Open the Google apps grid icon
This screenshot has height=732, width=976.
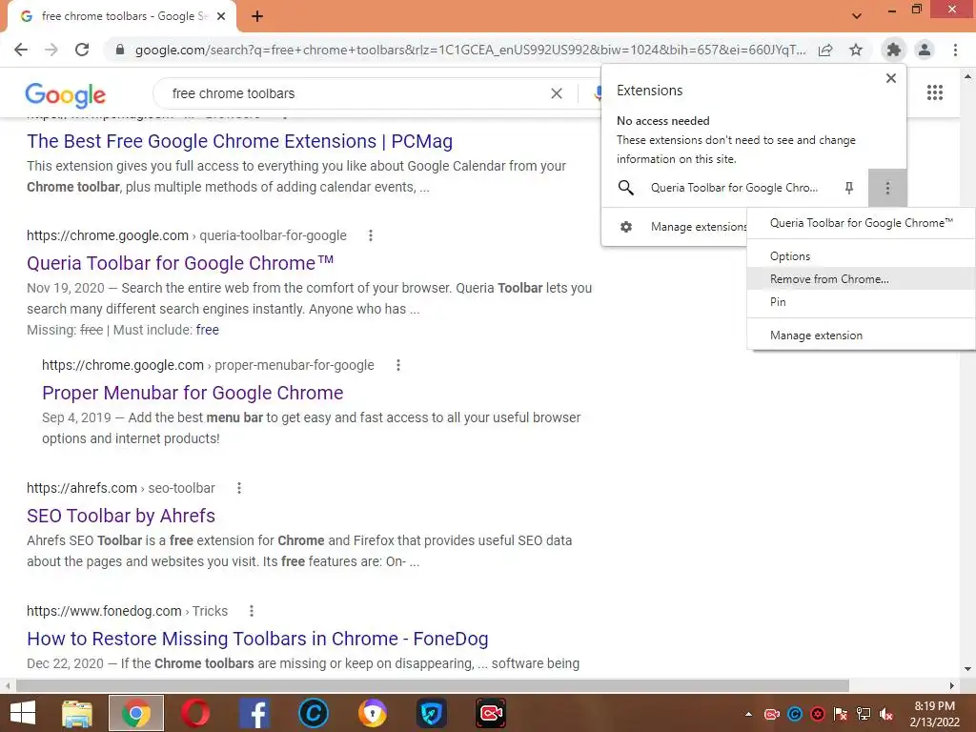point(935,92)
